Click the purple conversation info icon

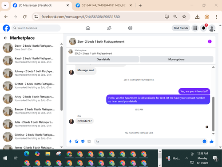pos(210,41)
